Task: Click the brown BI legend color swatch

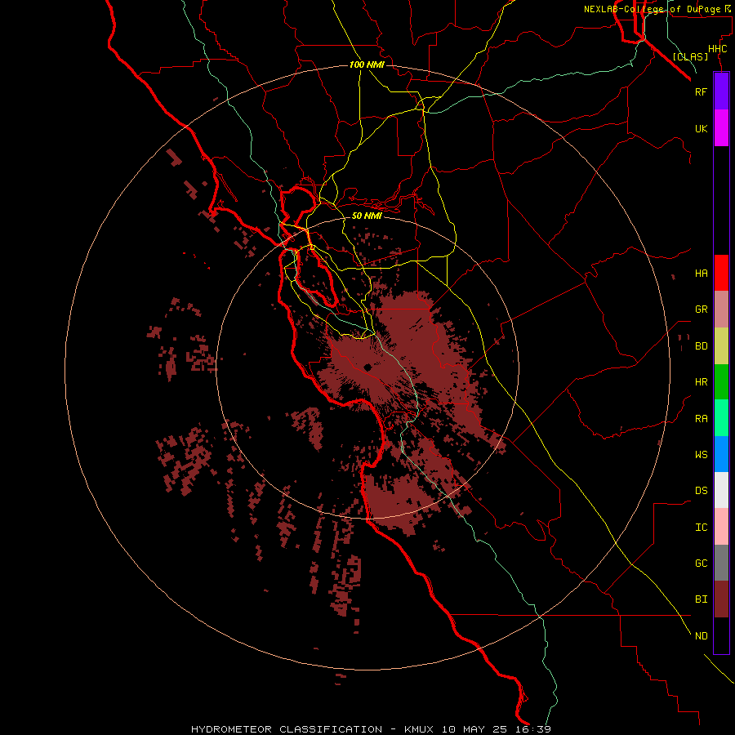Action: pos(721,599)
